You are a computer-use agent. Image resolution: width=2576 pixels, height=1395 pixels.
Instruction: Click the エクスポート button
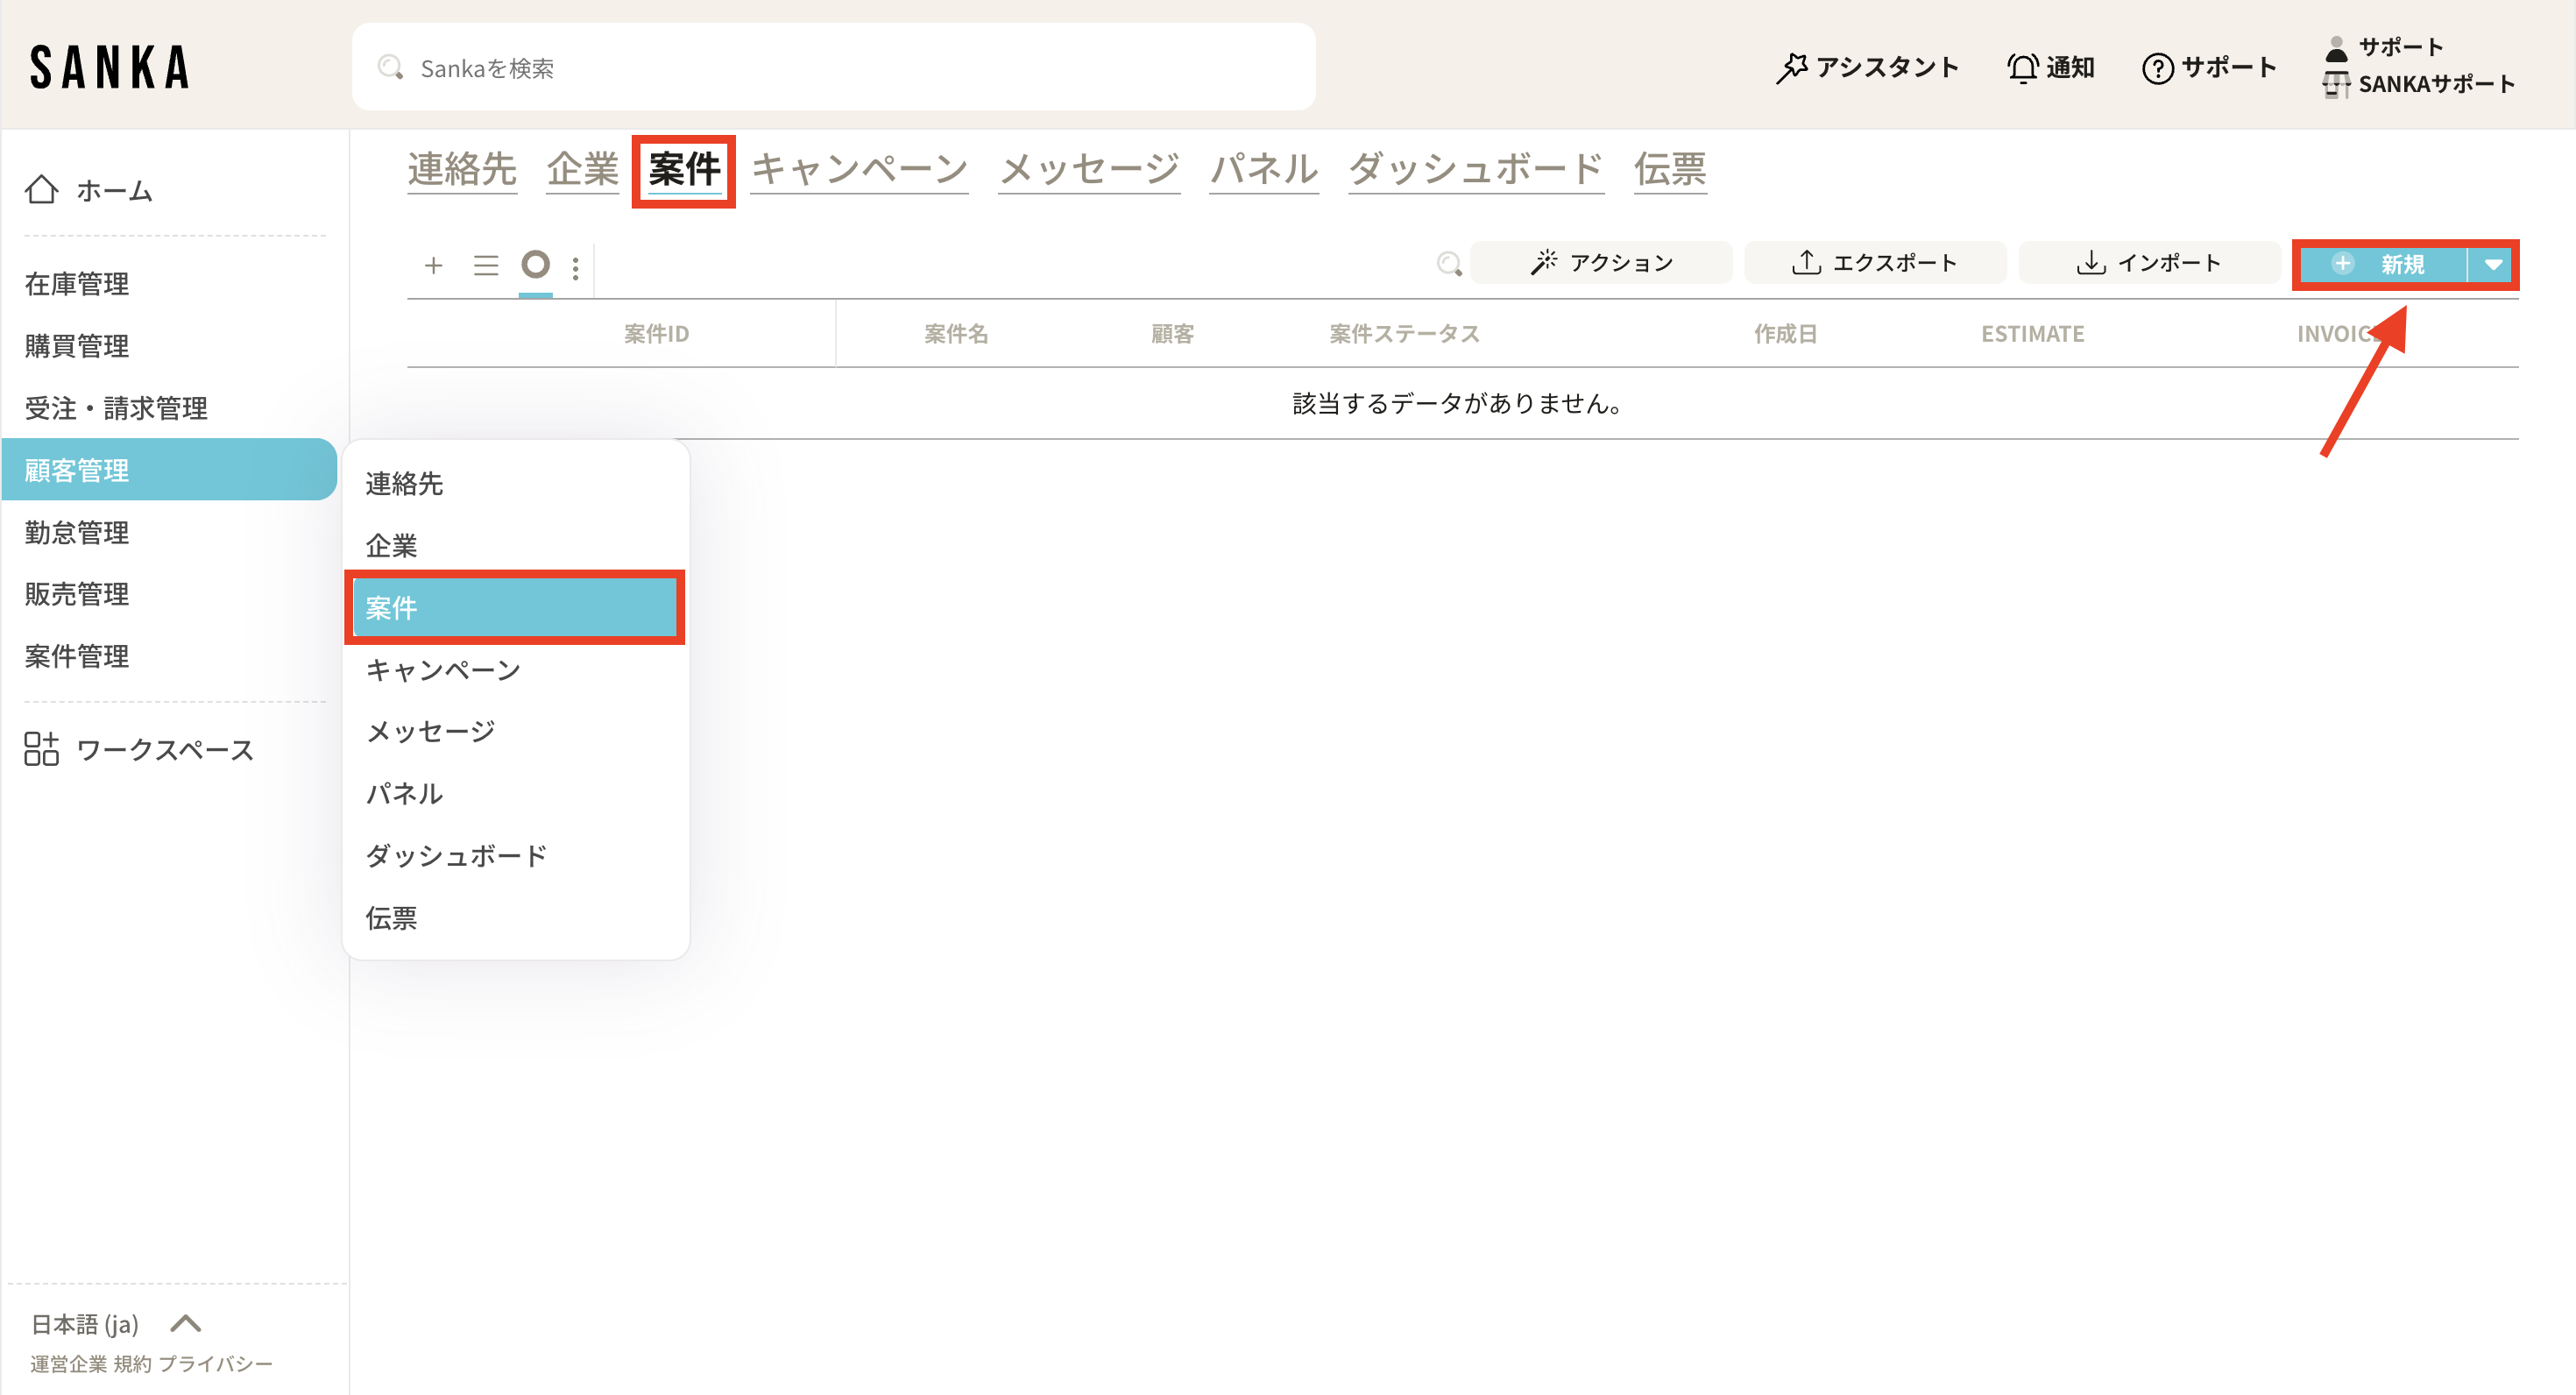pos(1875,263)
